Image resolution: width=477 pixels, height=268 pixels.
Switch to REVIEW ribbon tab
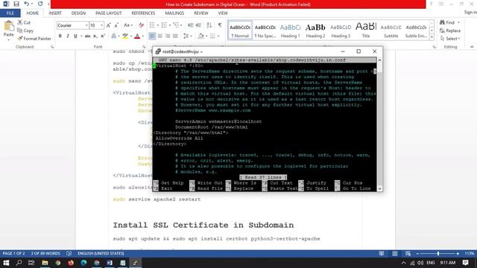tap(200, 13)
